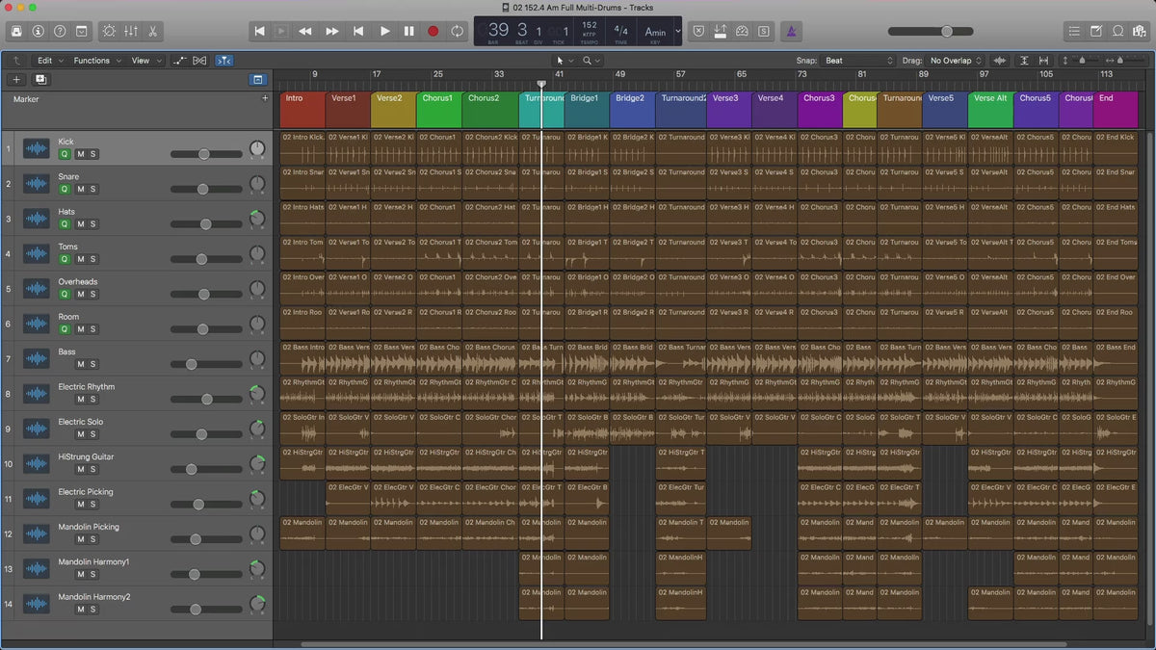Open the Snap dropdown set to Beat
This screenshot has height=650, width=1156.
pyautogui.click(x=857, y=61)
